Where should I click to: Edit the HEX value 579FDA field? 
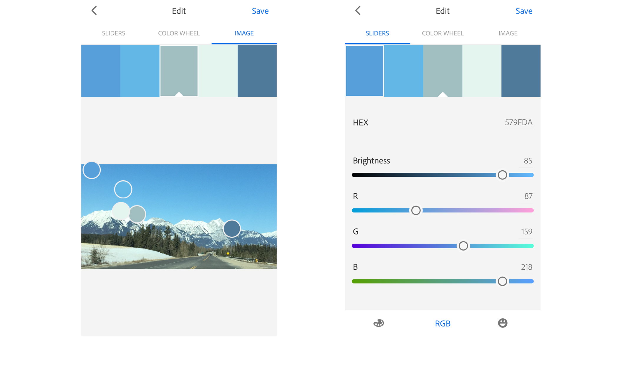(518, 123)
